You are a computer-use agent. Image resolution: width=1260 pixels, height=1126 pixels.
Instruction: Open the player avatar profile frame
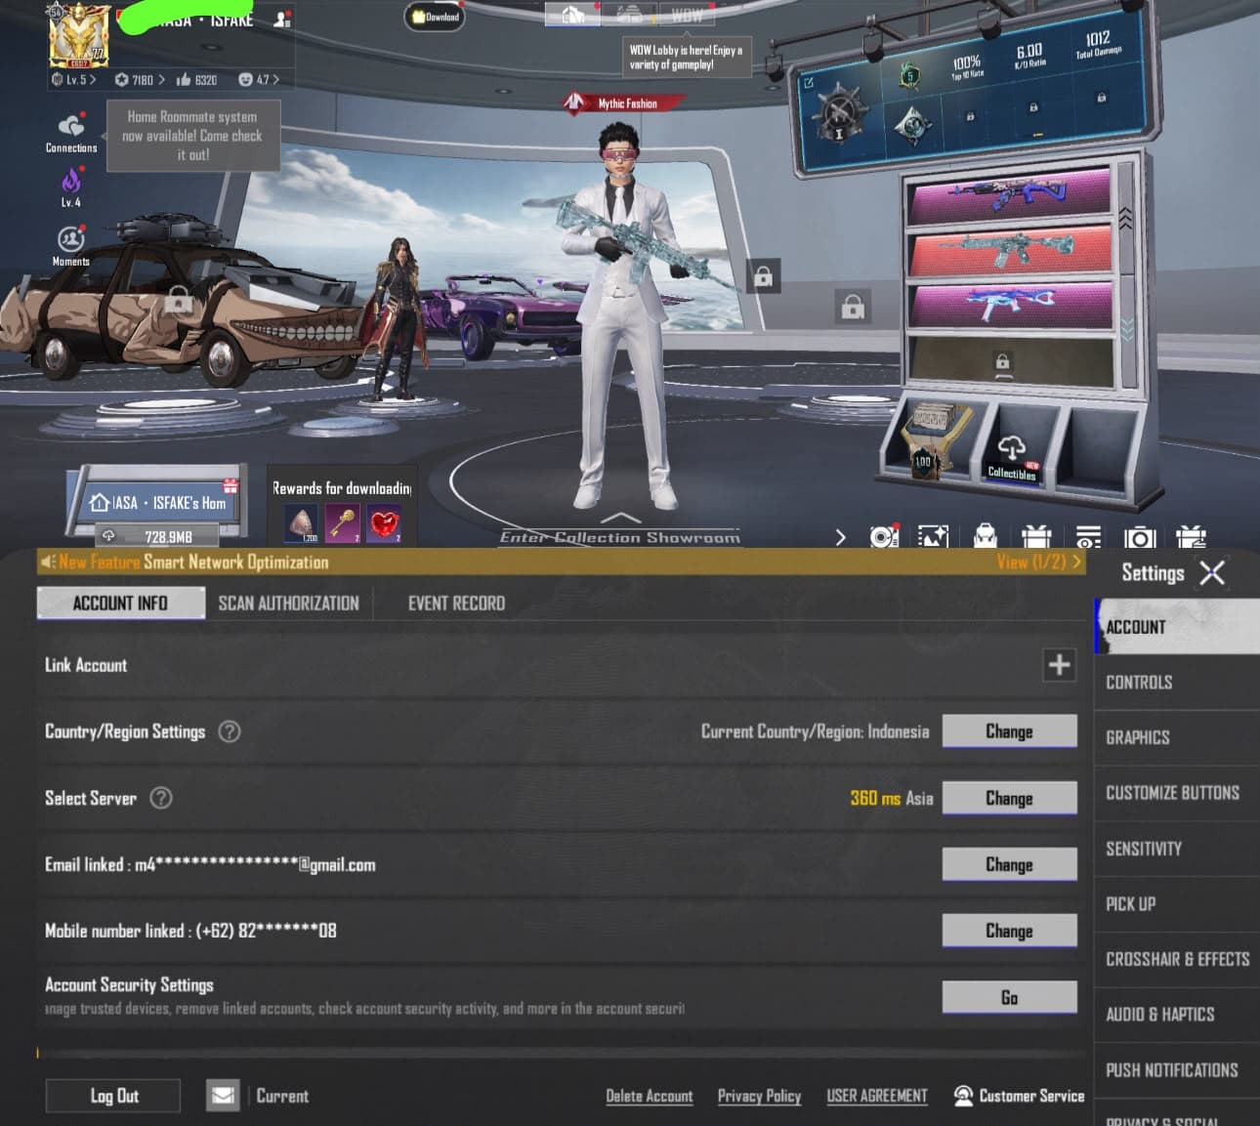(x=79, y=34)
